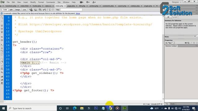
Task: Open the Preview in Browser globe icon
Action: pyautogui.click(x=36, y=10)
